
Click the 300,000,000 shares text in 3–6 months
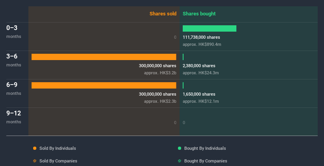click(157, 66)
